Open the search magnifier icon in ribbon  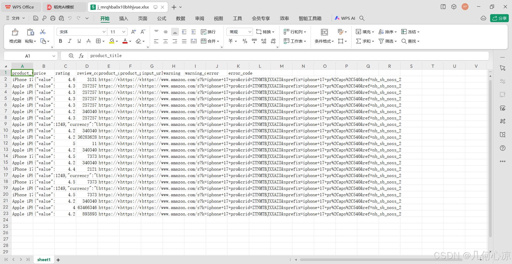click(362, 18)
